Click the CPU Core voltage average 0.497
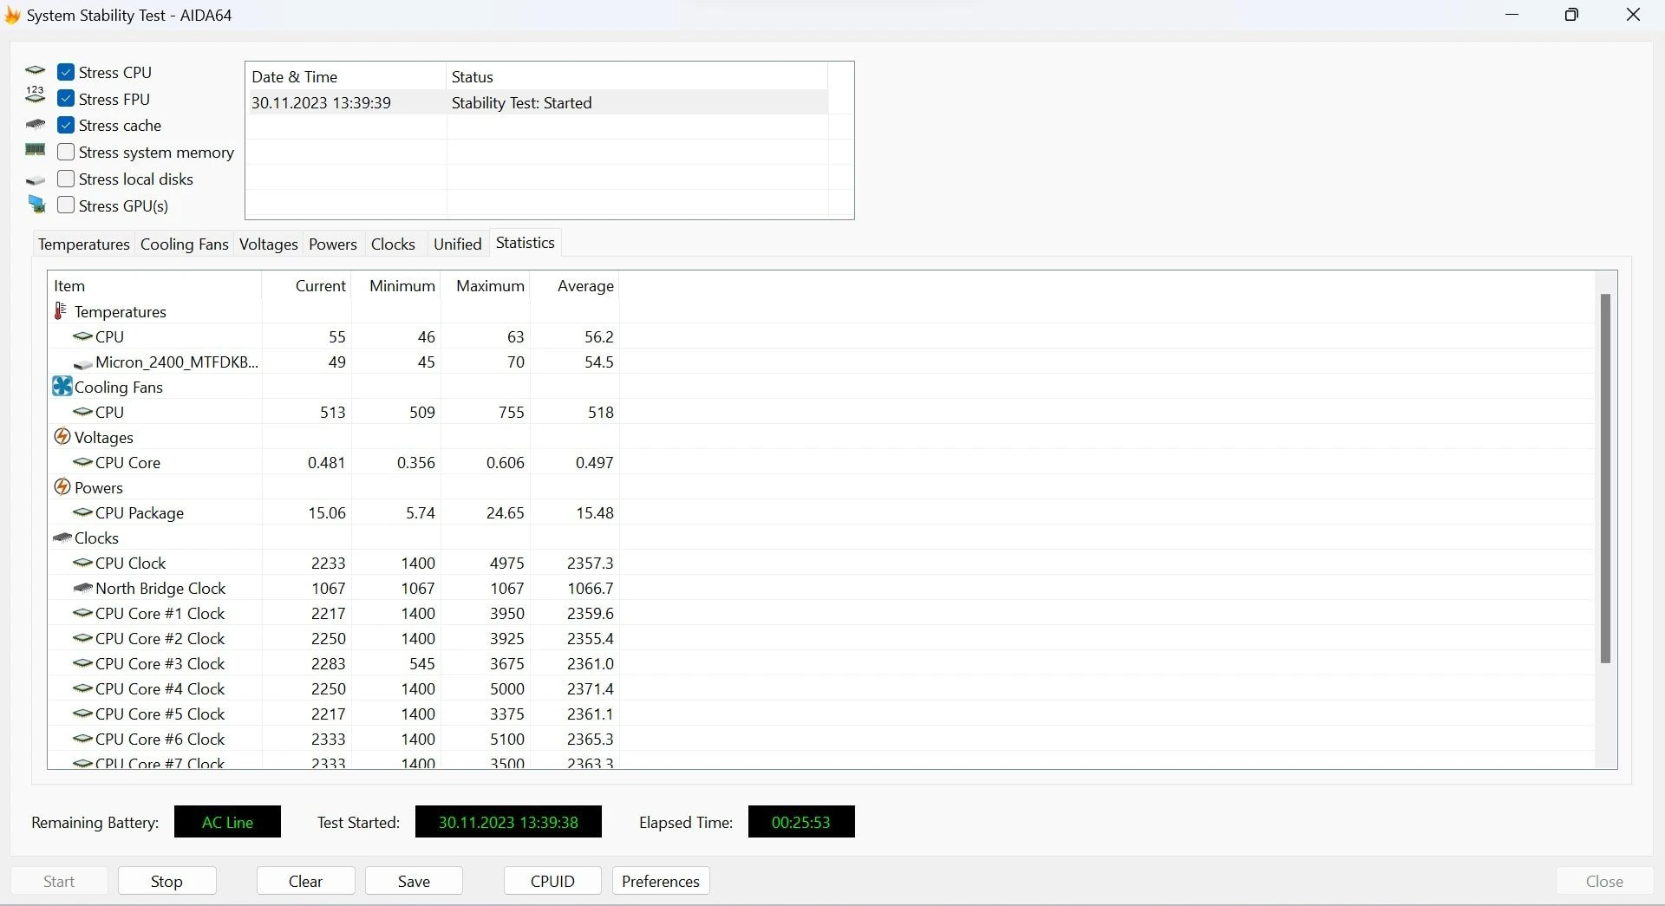 click(x=594, y=462)
